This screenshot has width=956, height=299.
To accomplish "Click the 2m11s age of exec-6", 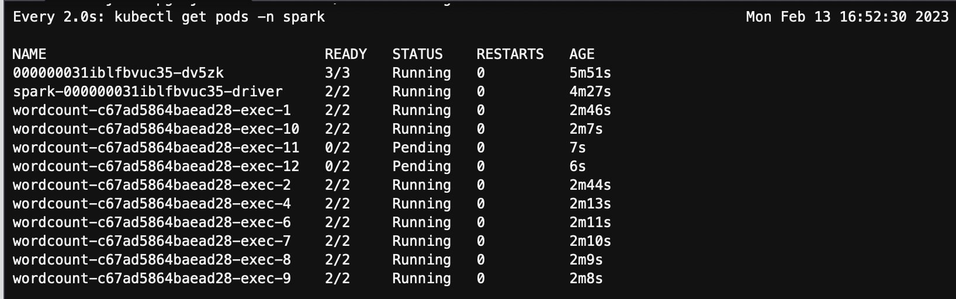I will 590,222.
